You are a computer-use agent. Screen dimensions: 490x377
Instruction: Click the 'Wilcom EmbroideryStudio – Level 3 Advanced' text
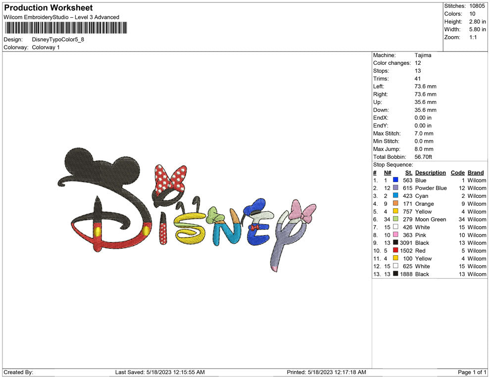pyautogui.click(x=61, y=17)
